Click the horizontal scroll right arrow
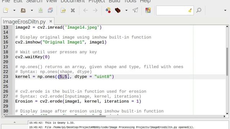Viewport: 230px width, 129px height. click(x=224, y=116)
